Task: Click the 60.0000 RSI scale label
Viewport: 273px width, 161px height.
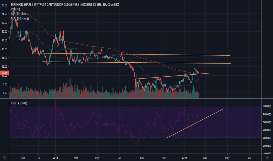Action: (267, 114)
